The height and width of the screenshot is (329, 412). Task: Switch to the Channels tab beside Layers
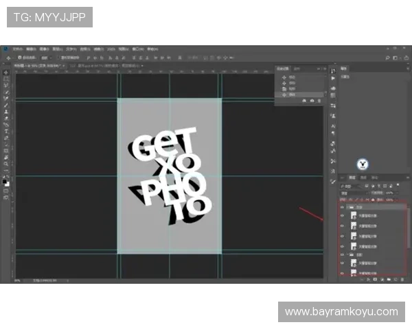[363, 178]
